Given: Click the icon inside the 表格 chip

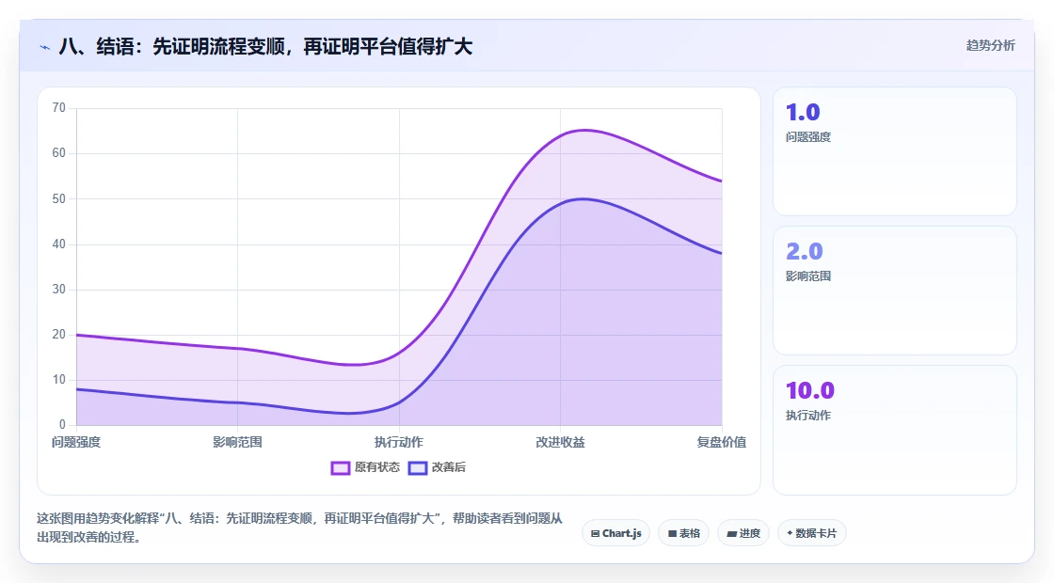Looking at the screenshot, I should pyautogui.click(x=672, y=534).
